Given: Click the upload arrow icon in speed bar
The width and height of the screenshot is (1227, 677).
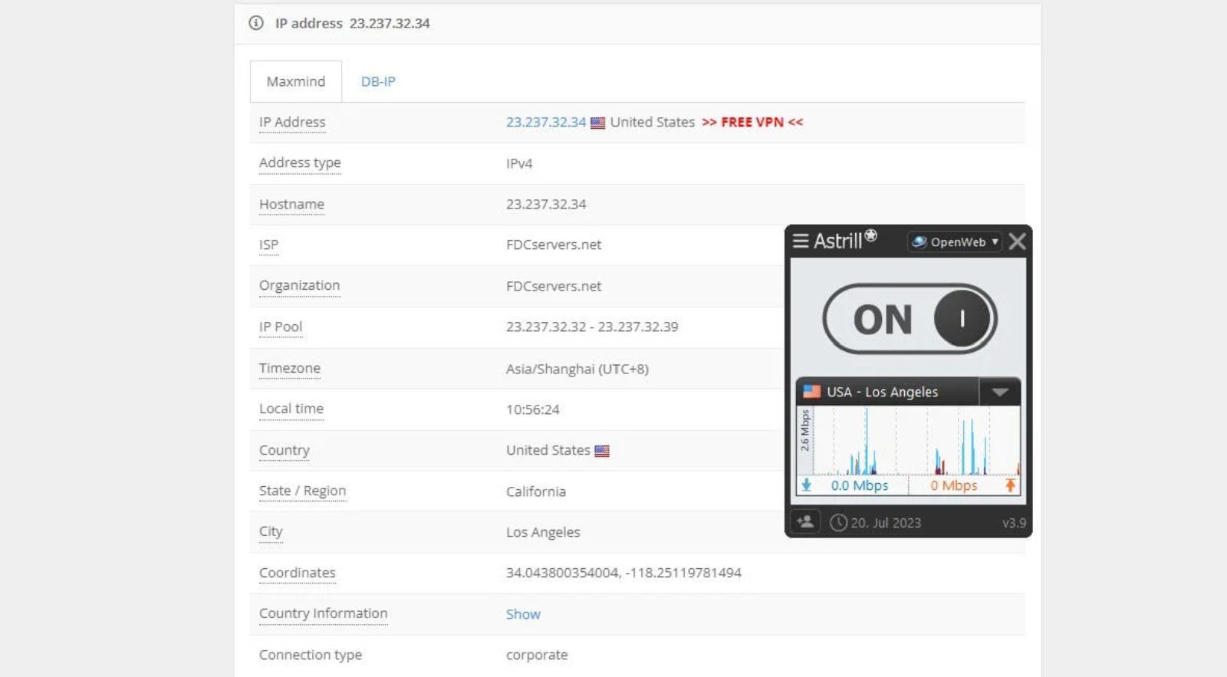Looking at the screenshot, I should [x=1010, y=485].
